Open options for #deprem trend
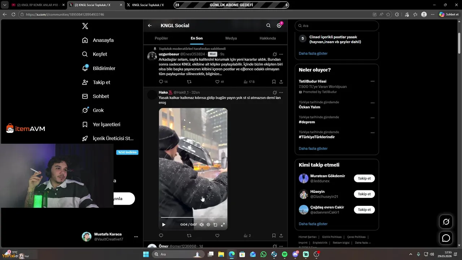The height and width of the screenshot is (260, 462). point(372,118)
